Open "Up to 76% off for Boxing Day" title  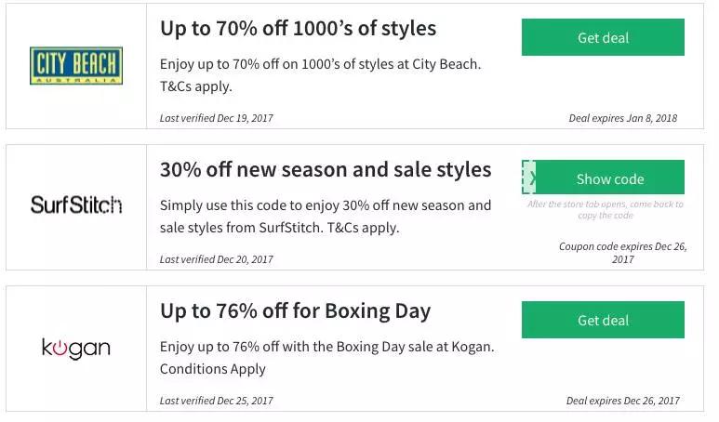[295, 310]
